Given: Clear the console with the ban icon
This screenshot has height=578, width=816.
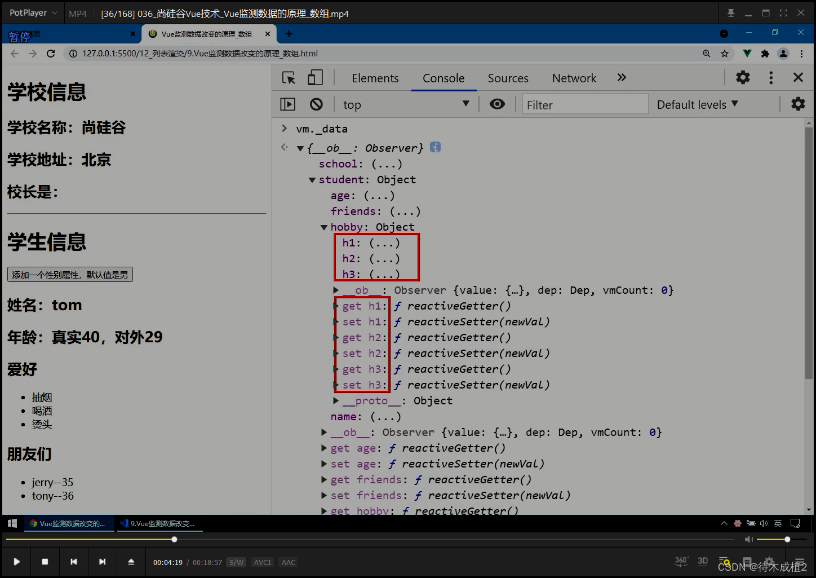Looking at the screenshot, I should point(316,104).
